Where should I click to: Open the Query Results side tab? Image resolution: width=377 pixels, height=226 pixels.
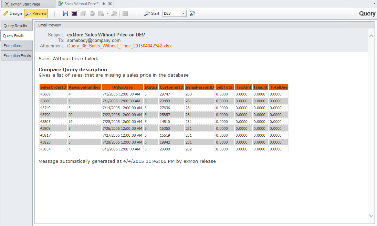coord(17,26)
